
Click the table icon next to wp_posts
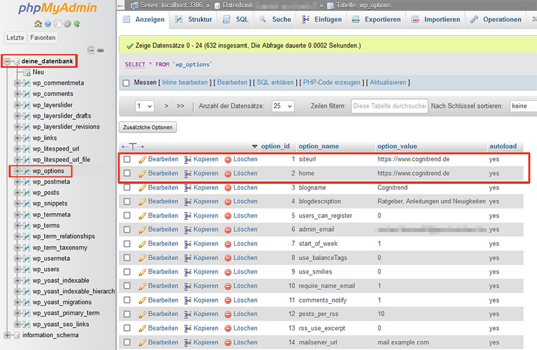(x=26, y=192)
